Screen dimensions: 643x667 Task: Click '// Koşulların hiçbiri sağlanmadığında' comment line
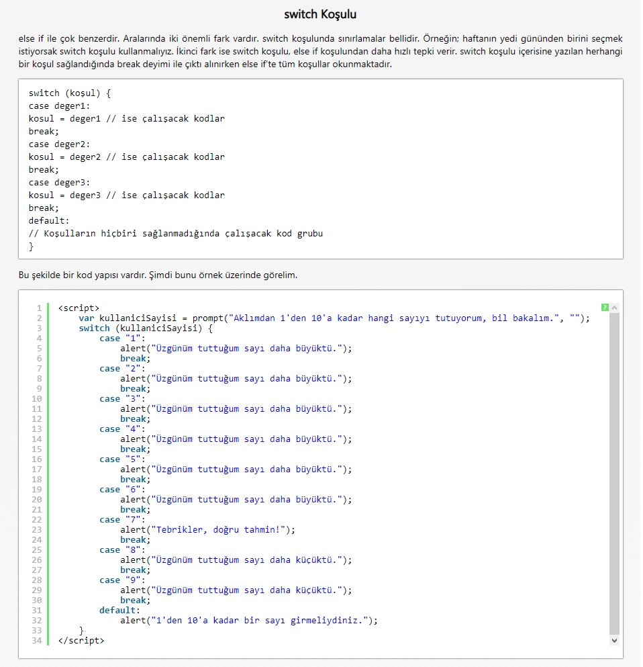pyautogui.click(x=176, y=234)
